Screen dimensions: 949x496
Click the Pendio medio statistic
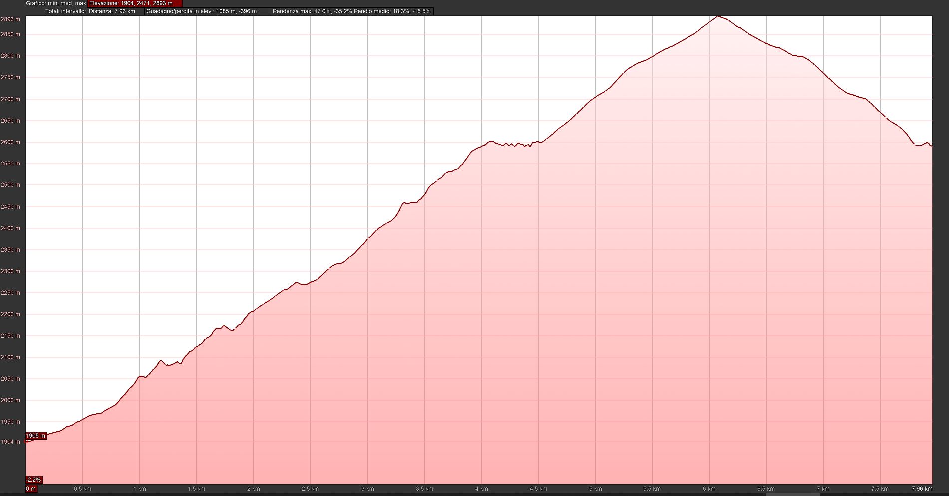(392, 11)
